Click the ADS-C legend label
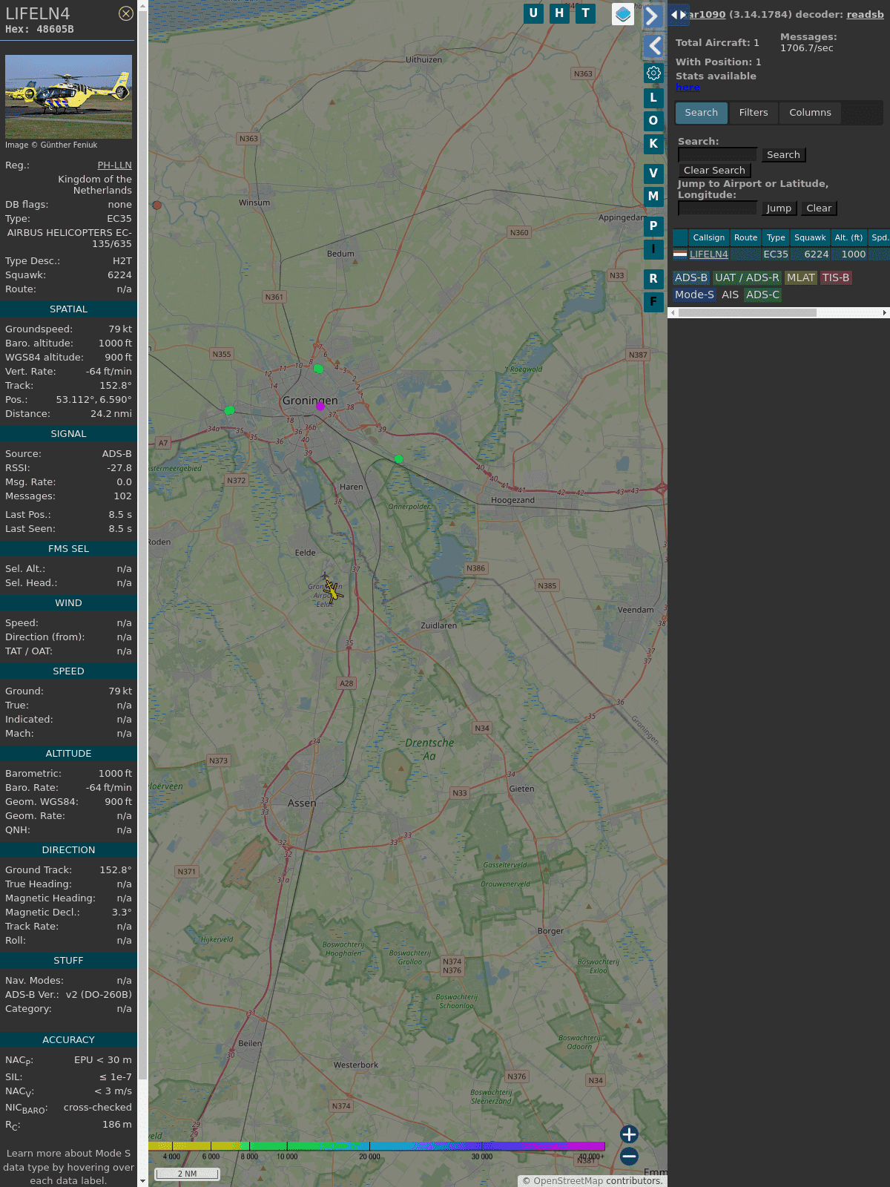Screen dimensions: 890x1187 pyautogui.click(x=762, y=295)
